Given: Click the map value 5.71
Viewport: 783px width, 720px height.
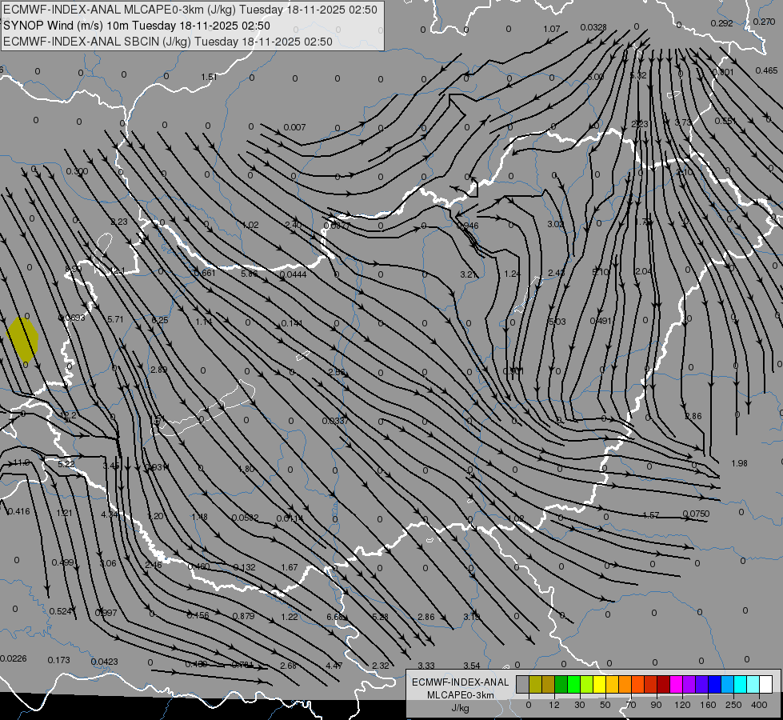Looking at the screenshot, I should (x=115, y=318).
